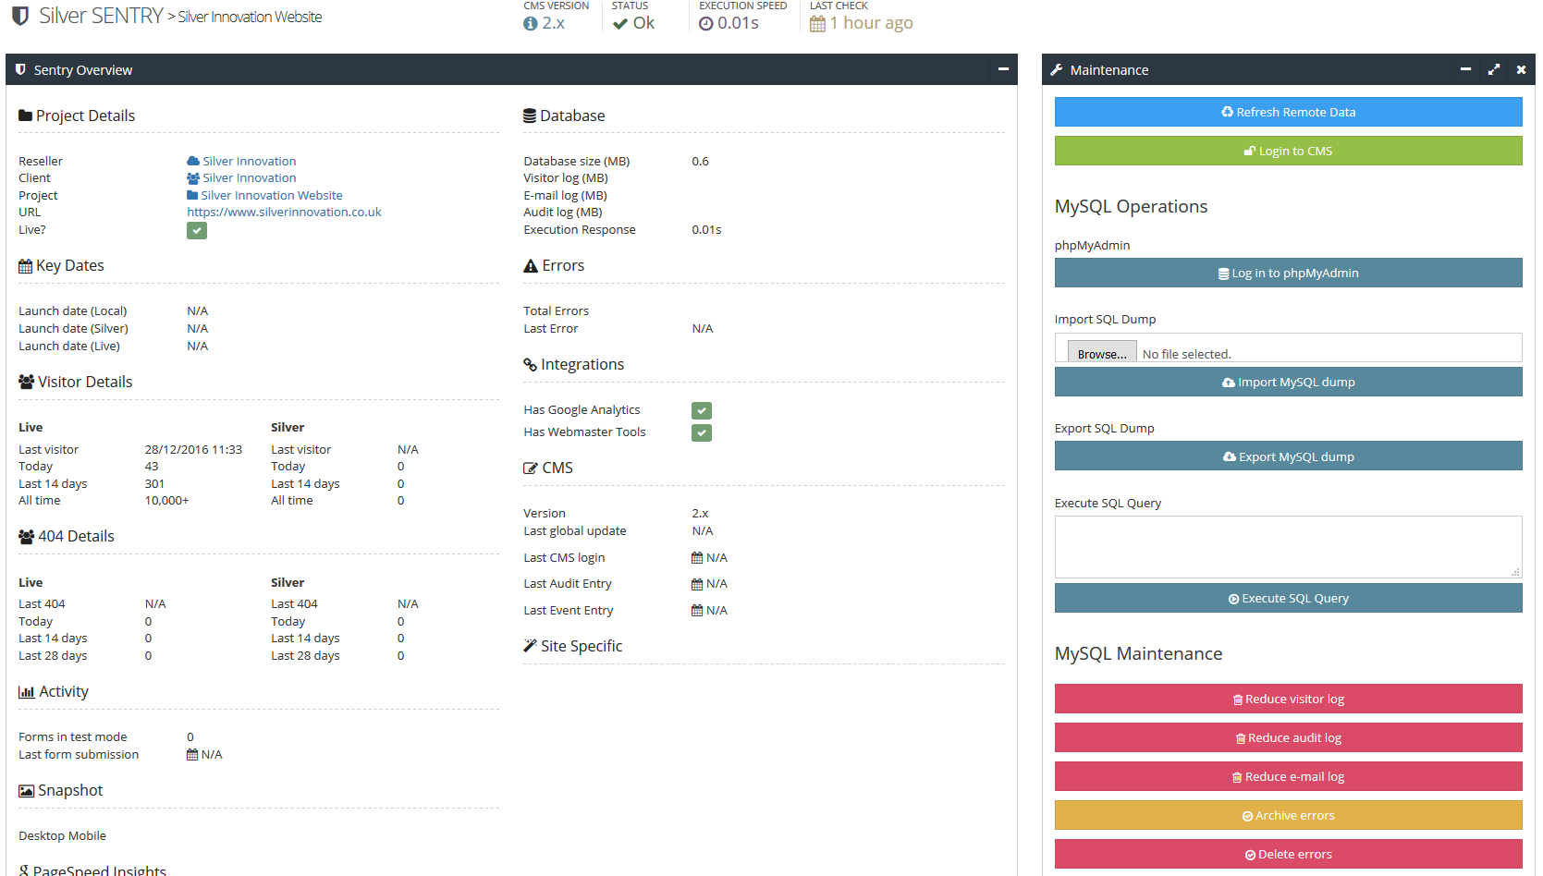Click the Execute SQL Query button
Image resolution: width=1543 pixels, height=876 pixels.
(1288, 598)
